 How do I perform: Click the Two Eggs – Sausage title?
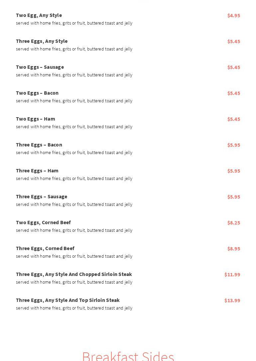point(40,67)
